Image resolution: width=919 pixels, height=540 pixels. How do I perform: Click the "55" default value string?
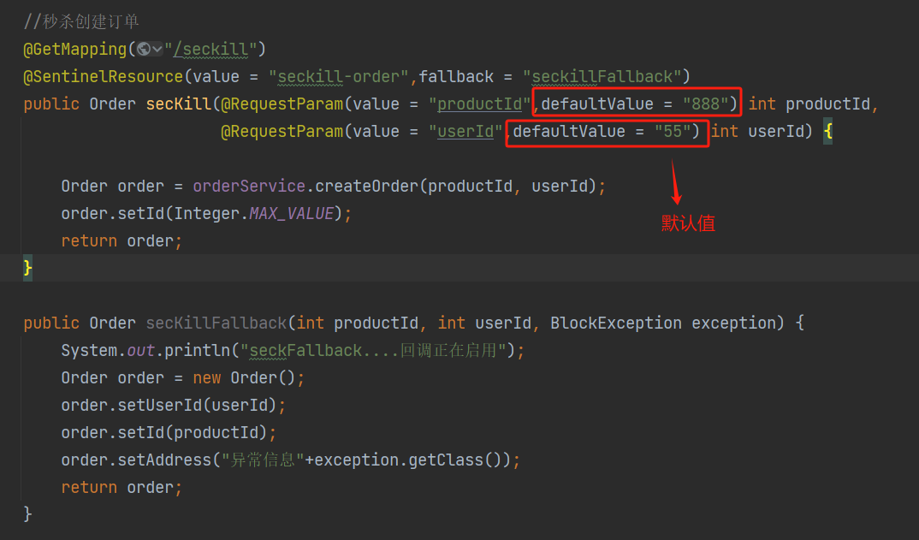click(673, 131)
